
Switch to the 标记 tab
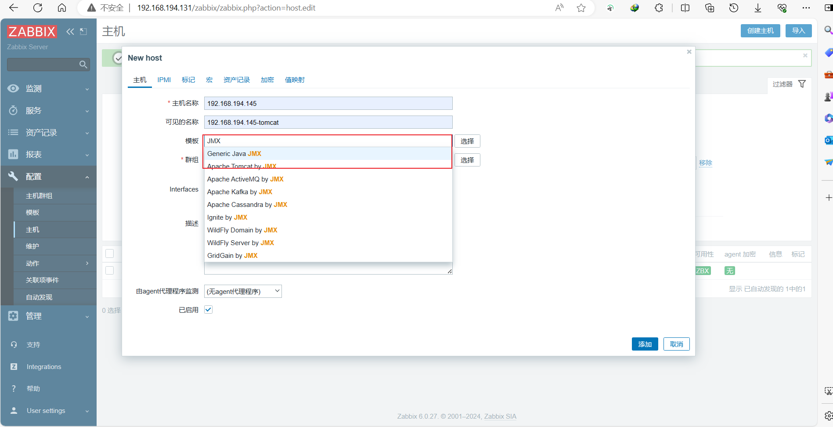point(188,80)
